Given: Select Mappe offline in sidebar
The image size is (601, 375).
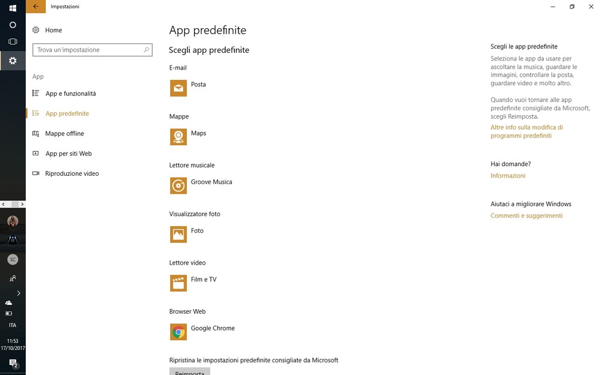Looking at the screenshot, I should pos(64,134).
